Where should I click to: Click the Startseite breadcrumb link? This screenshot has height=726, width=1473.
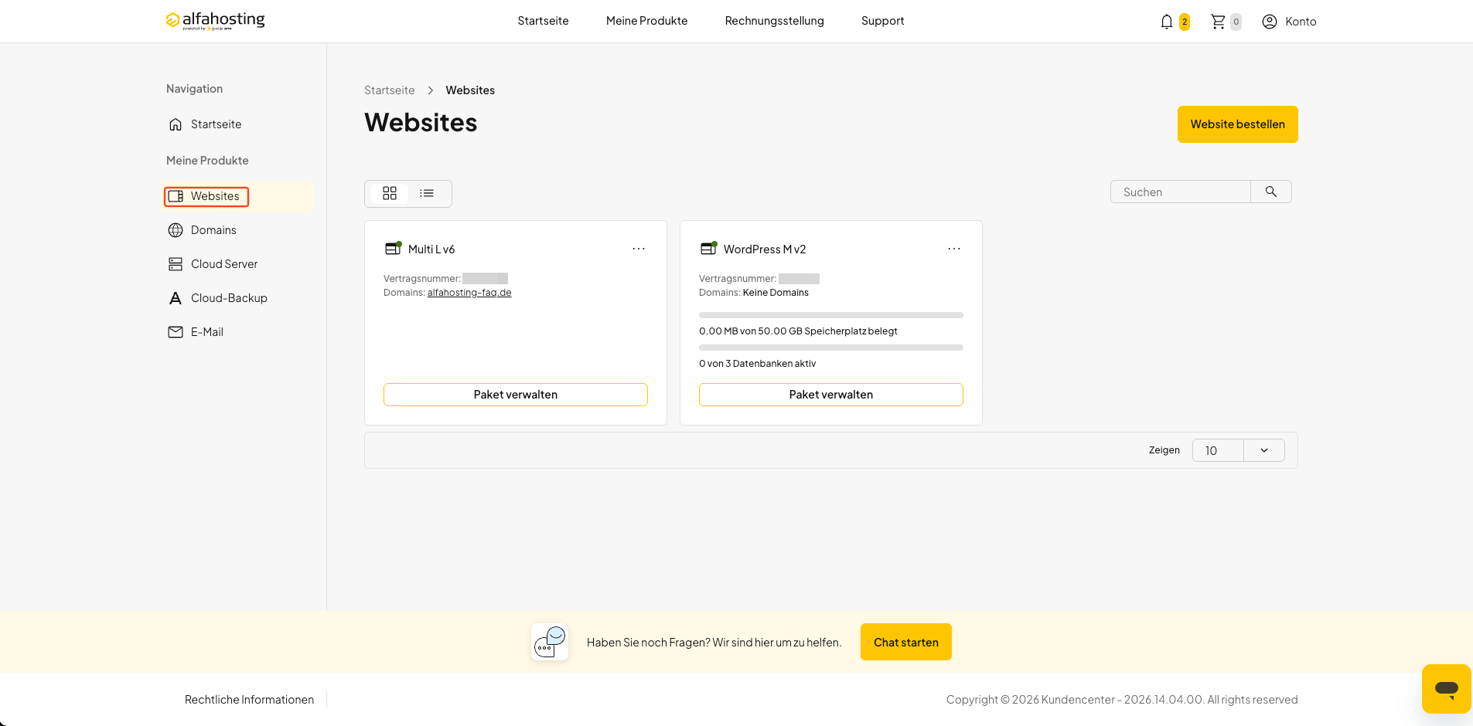coord(389,90)
